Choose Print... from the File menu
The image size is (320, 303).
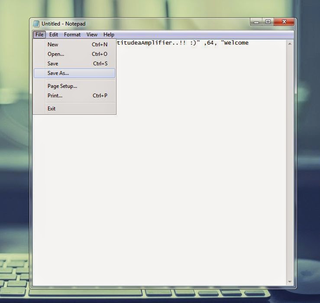[x=74, y=96]
